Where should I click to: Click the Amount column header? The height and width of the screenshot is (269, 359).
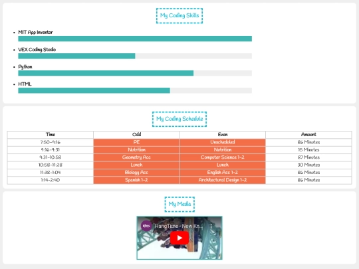coord(308,134)
